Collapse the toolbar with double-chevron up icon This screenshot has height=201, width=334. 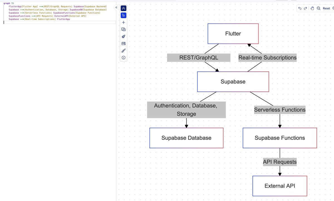point(124,8)
